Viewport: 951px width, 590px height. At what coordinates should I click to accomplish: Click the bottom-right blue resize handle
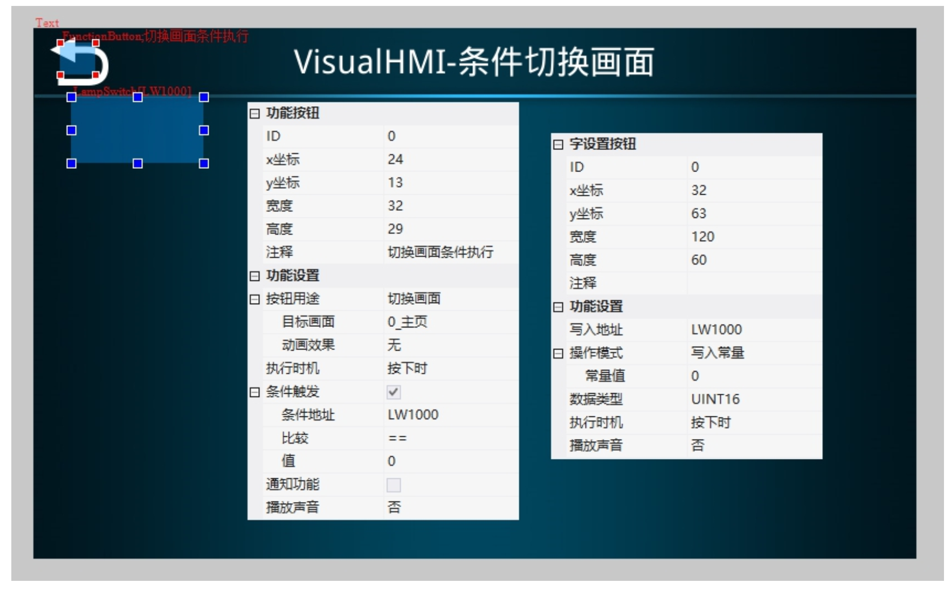(204, 163)
